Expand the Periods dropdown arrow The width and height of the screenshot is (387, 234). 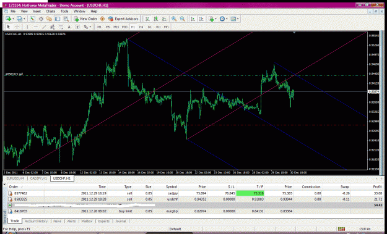pos(227,19)
